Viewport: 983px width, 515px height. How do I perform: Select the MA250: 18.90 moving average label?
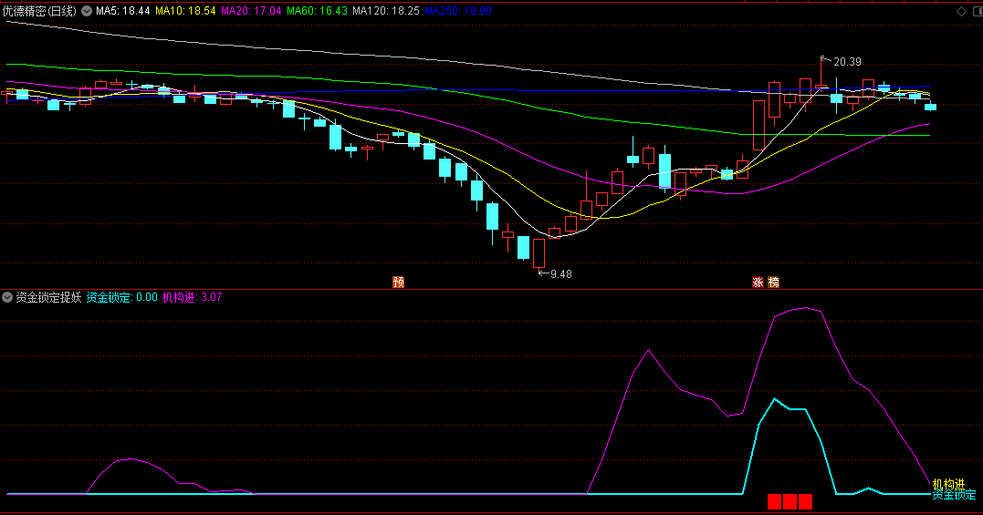458,11
